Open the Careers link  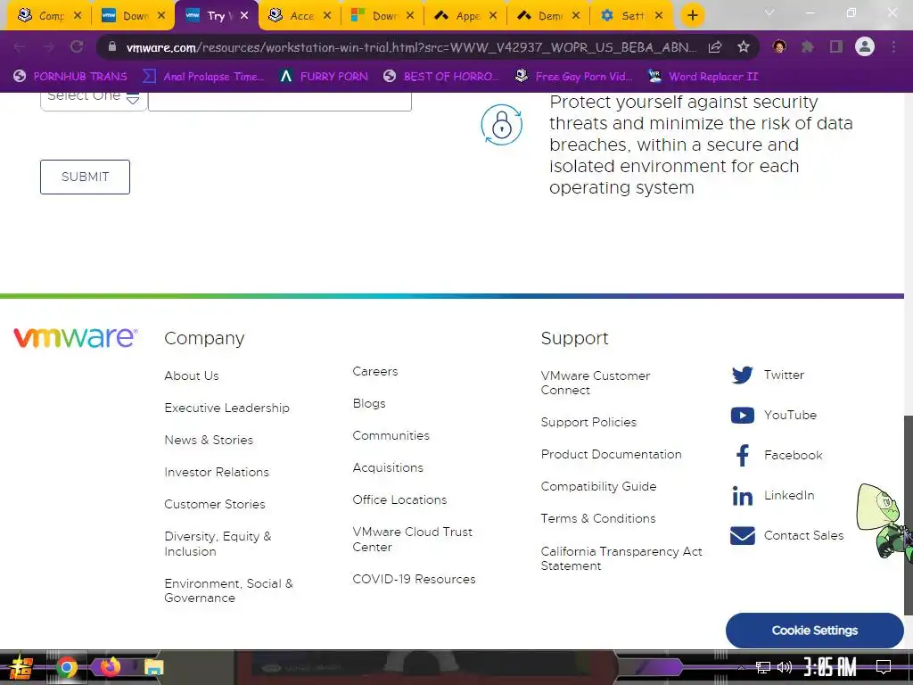[x=375, y=371]
